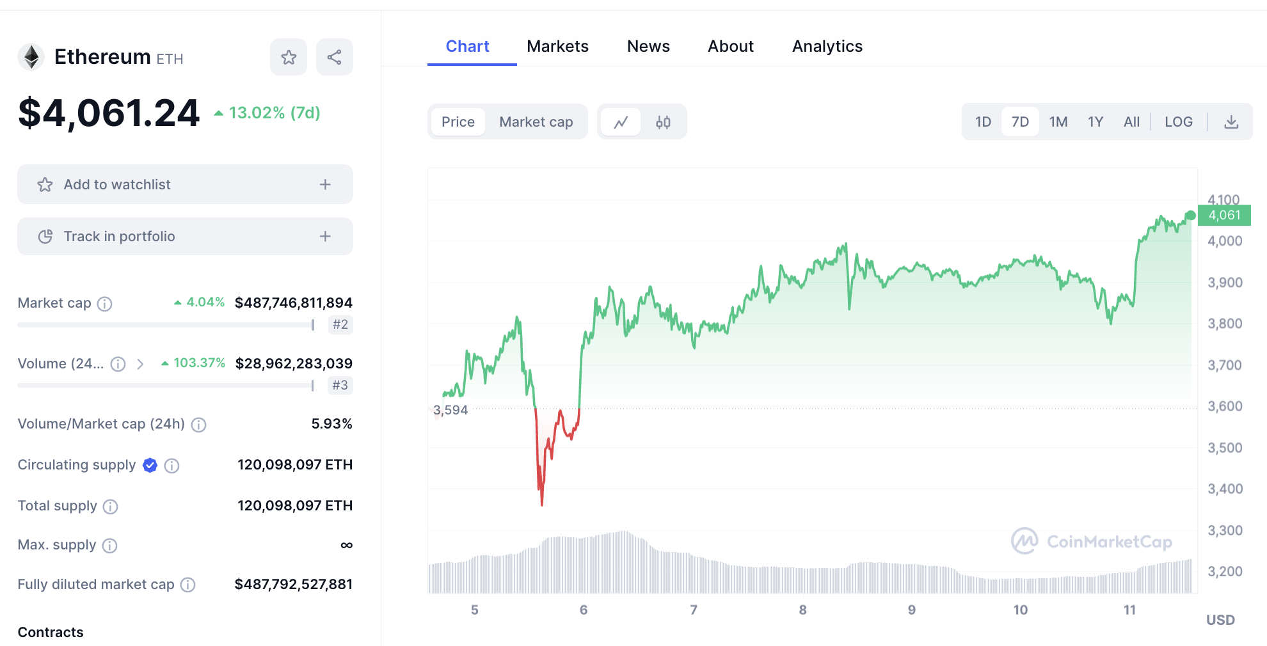The width and height of the screenshot is (1267, 646).
Task: Download chart data icon
Action: (x=1231, y=122)
